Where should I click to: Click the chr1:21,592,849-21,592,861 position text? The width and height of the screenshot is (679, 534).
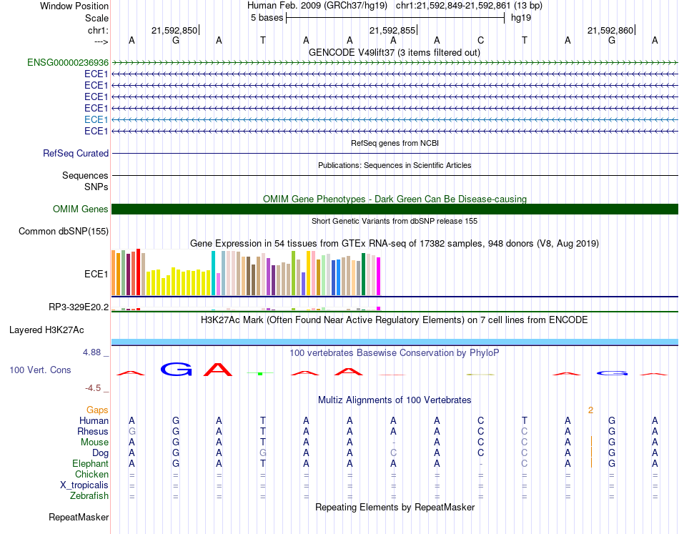(x=469, y=6)
